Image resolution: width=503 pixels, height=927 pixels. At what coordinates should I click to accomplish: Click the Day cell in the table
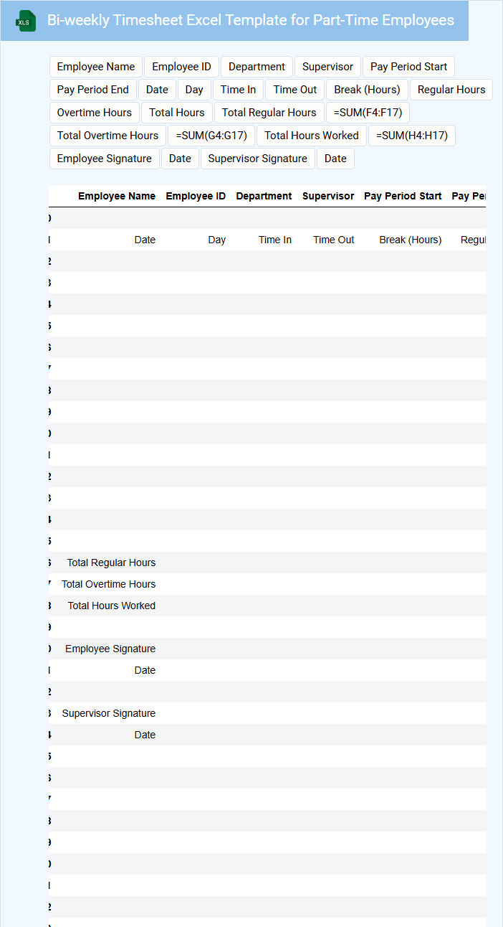pos(217,240)
